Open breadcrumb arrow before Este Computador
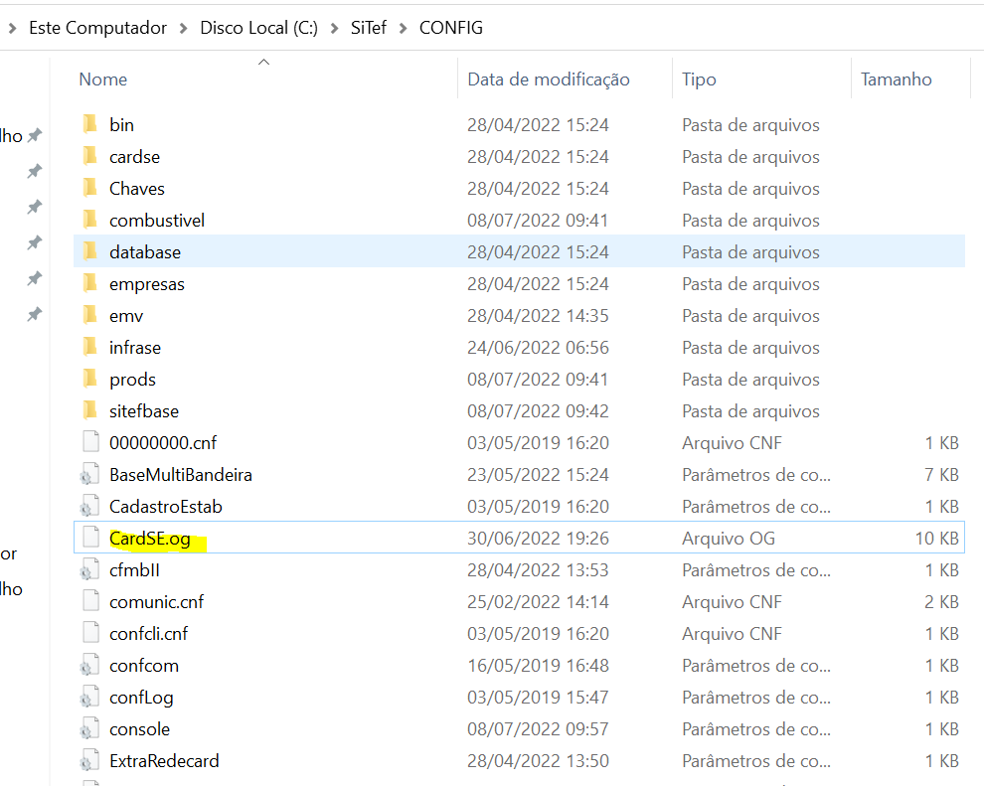 pyautogui.click(x=12, y=28)
